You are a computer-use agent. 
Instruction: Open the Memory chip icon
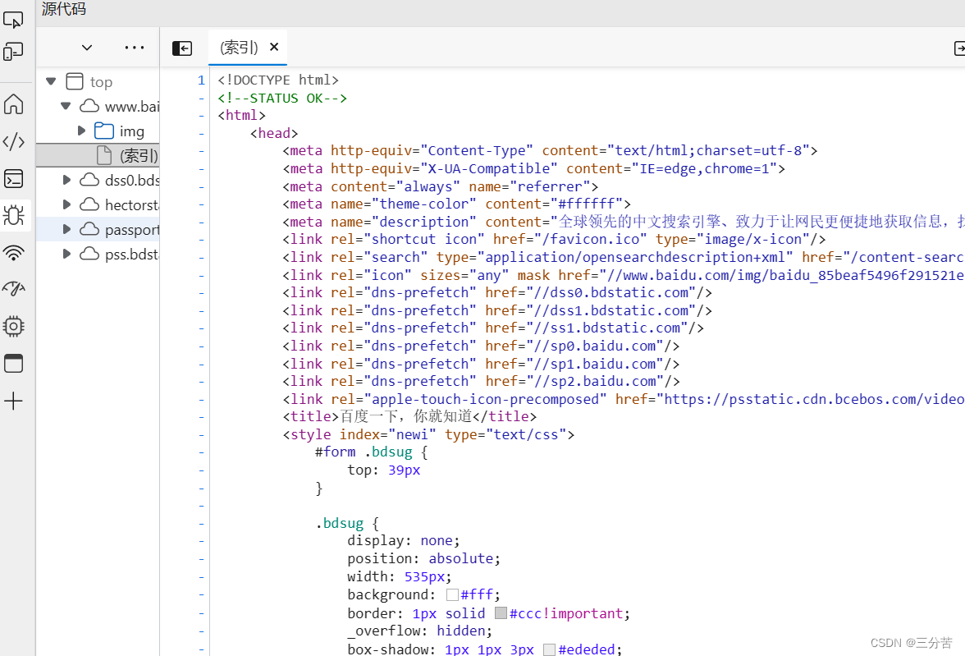(x=13, y=326)
